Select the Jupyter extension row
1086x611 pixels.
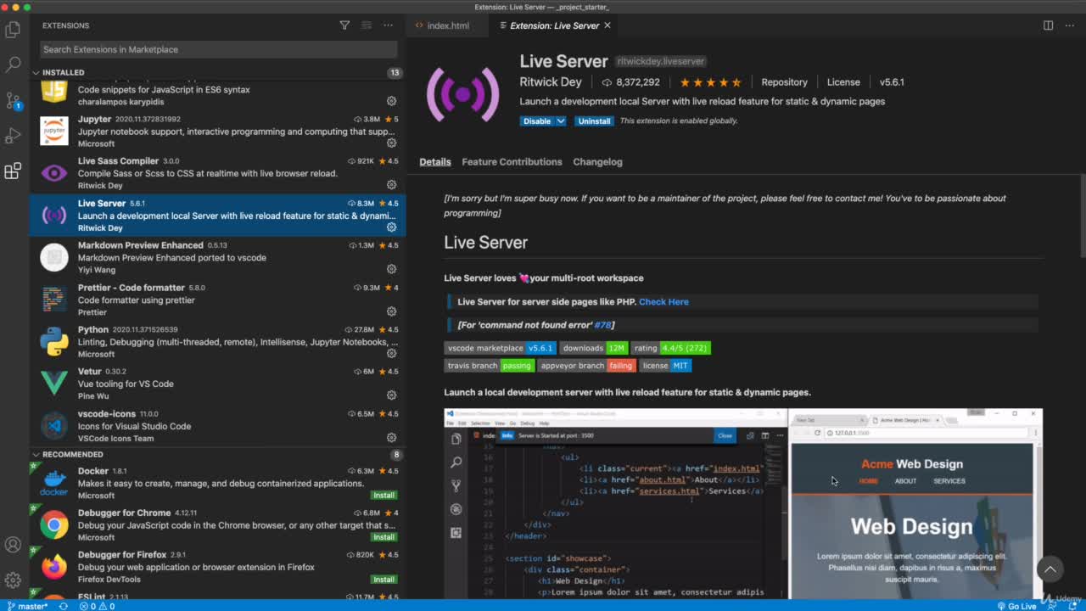pyautogui.click(x=218, y=132)
